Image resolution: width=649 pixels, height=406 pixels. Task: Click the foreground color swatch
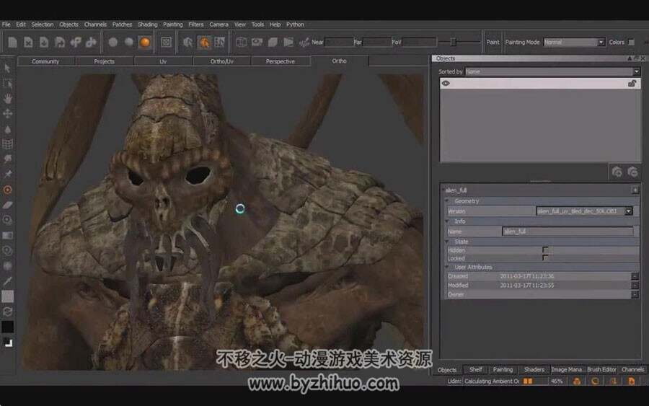pos(7,296)
